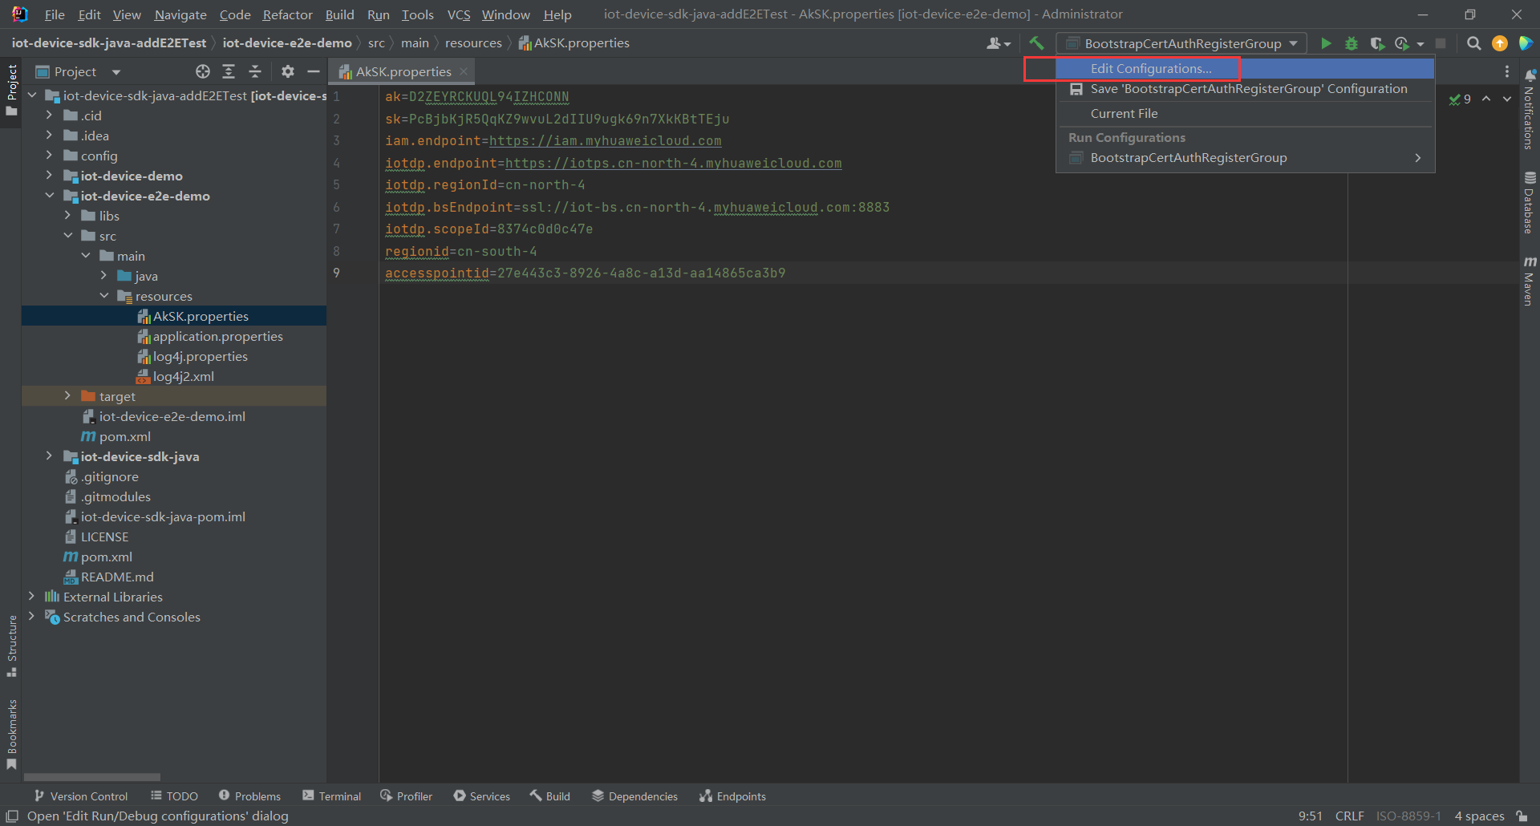This screenshot has height=826, width=1540.
Task: Select opened file crosshair icon in Project panel
Action: [x=203, y=71]
